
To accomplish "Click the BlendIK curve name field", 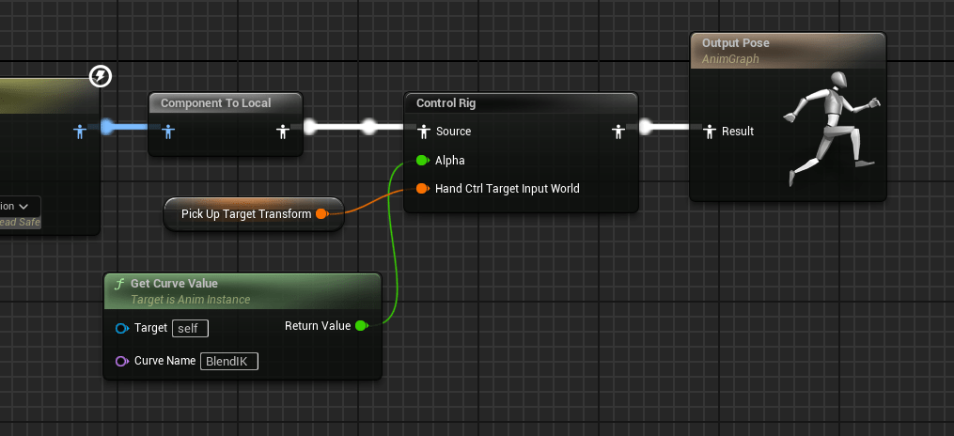I will (x=228, y=361).
